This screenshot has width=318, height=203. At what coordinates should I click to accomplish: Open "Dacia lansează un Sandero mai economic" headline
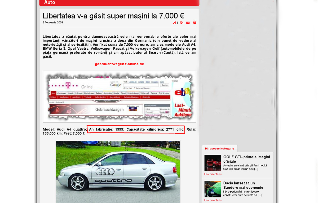pos(243,185)
